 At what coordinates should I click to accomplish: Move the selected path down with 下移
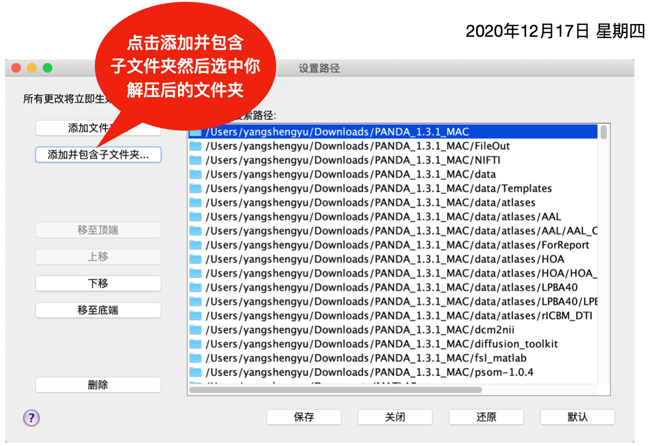tap(98, 283)
